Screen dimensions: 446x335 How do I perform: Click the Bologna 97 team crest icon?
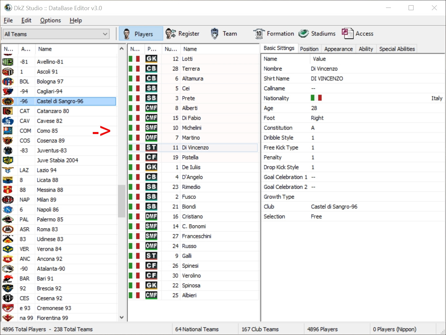pos(8,81)
